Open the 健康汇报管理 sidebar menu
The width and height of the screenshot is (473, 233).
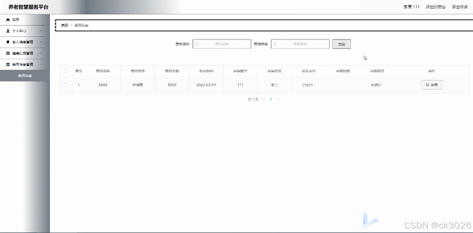[22, 53]
